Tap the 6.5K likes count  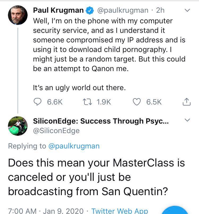point(154,102)
